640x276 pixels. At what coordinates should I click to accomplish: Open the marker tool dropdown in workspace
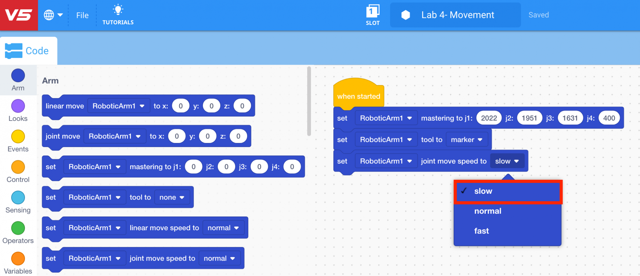[467, 140]
